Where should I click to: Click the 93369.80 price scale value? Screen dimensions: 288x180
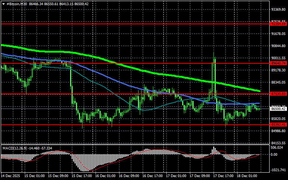coord(278,9)
